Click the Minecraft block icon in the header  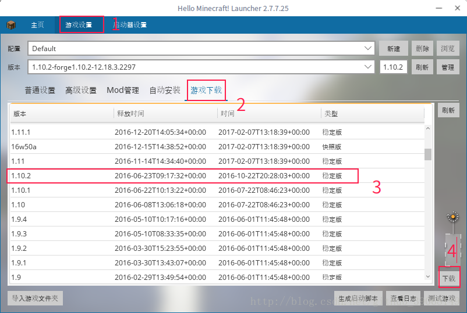point(11,25)
